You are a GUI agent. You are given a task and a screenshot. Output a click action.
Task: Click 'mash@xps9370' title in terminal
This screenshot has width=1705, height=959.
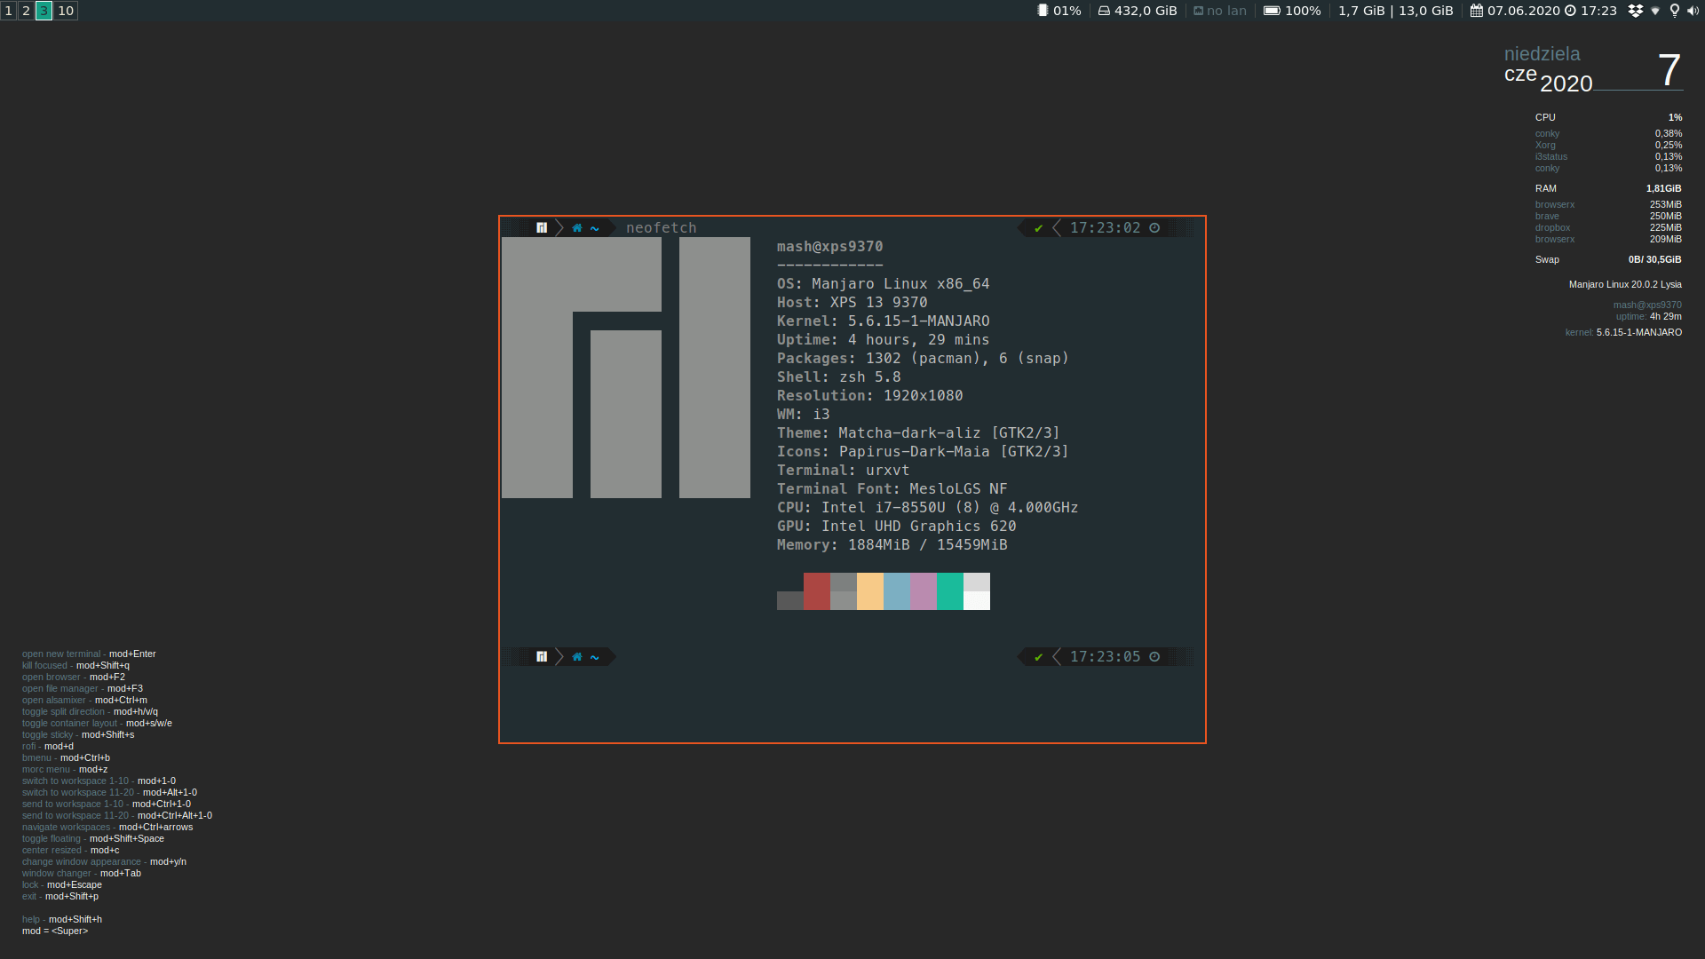829,247
